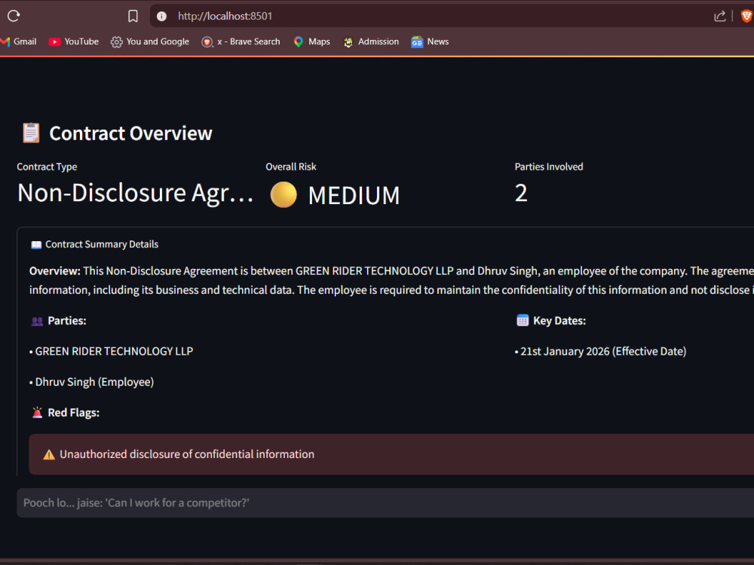The height and width of the screenshot is (565, 754).
Task: Click the book icon by Contract Summary
Action: click(x=36, y=245)
